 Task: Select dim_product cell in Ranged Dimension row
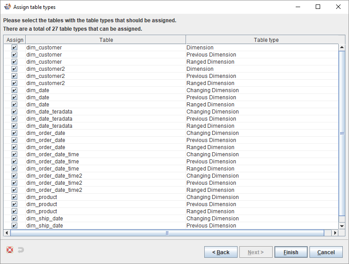[106, 211]
